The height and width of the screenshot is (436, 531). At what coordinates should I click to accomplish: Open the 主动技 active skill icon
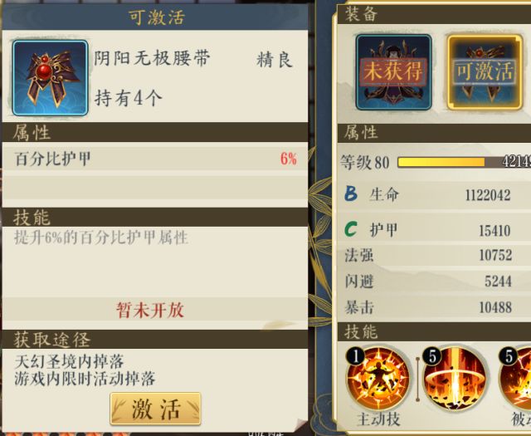point(378,378)
